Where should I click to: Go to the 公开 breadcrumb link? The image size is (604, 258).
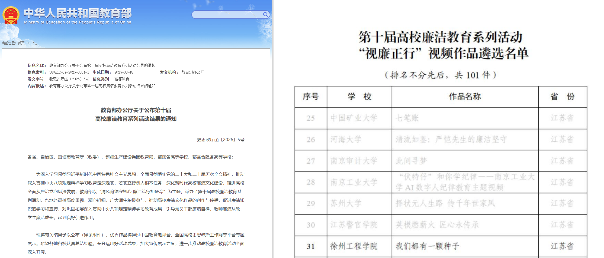[x=36, y=43]
